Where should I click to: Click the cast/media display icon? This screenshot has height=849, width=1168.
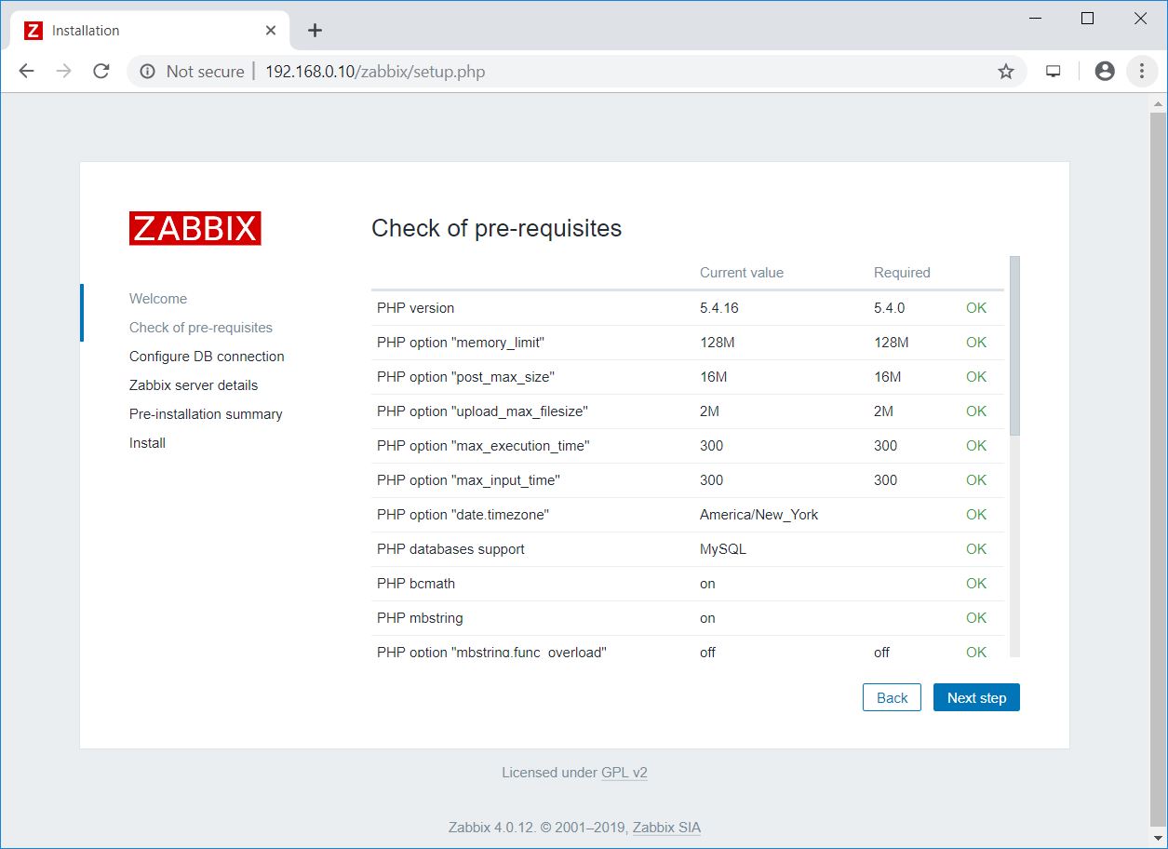pyautogui.click(x=1054, y=72)
